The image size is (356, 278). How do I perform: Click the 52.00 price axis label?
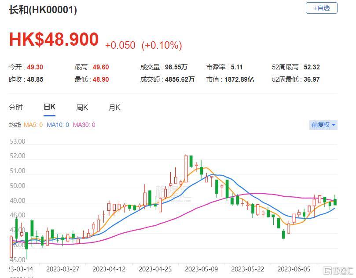18,156
